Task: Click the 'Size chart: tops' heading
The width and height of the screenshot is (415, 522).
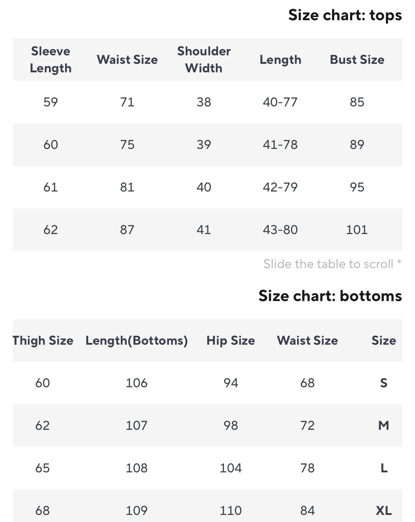Action: click(x=345, y=15)
